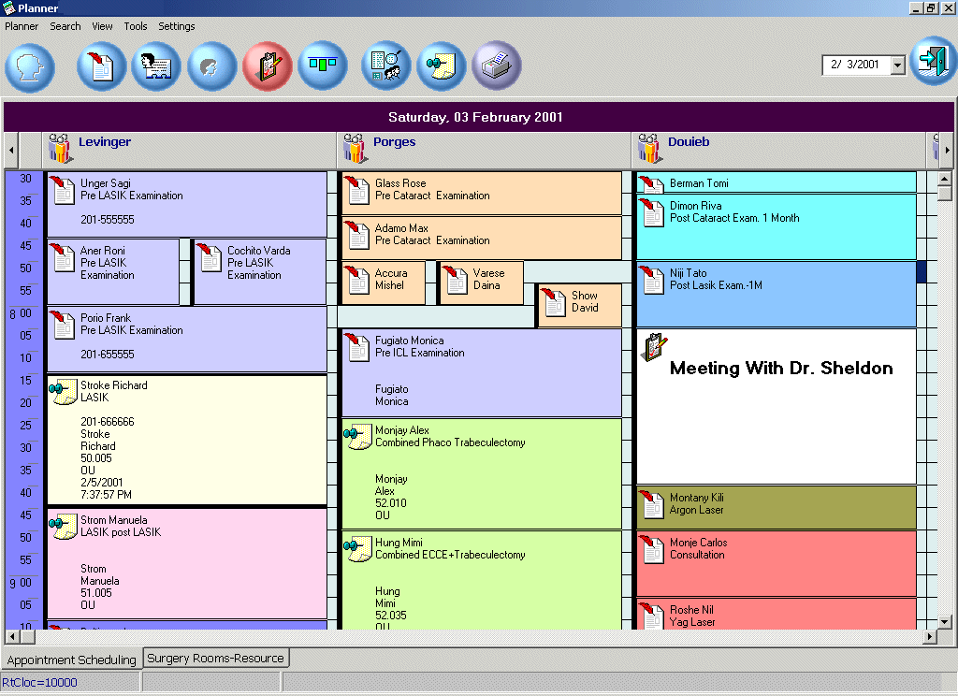The width and height of the screenshot is (958, 696).
Task: Open the Planner menu
Action: [x=22, y=26]
